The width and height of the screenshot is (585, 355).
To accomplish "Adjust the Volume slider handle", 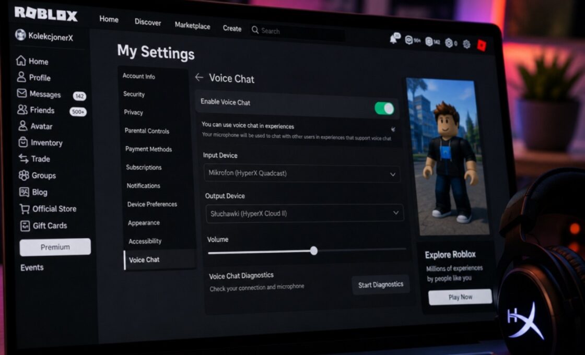I will (x=314, y=251).
